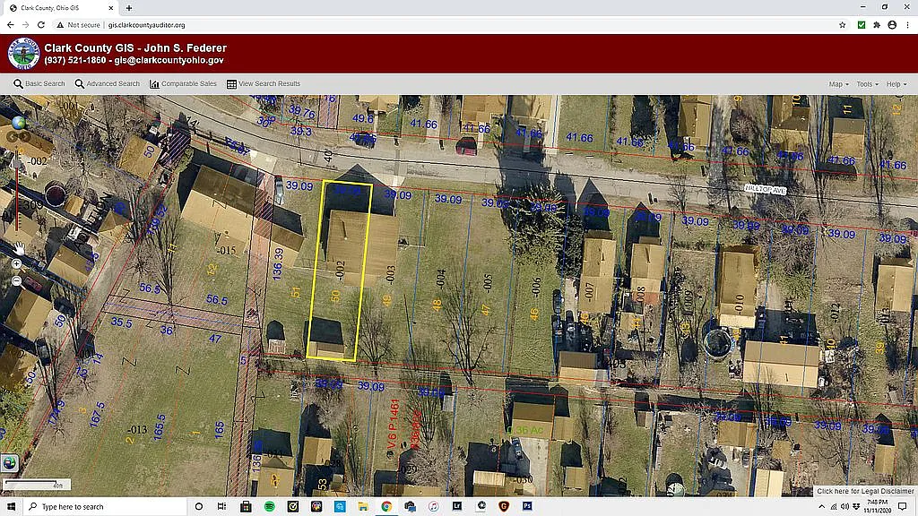Image resolution: width=918 pixels, height=516 pixels.
Task: Click View Search Results
Action: [264, 84]
